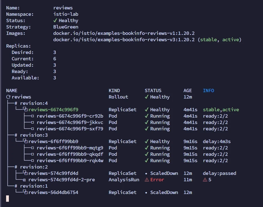
Task: Click the ReplicaSet icon before reviews-6674c996f9
Action: pyautogui.click(x=25, y=109)
